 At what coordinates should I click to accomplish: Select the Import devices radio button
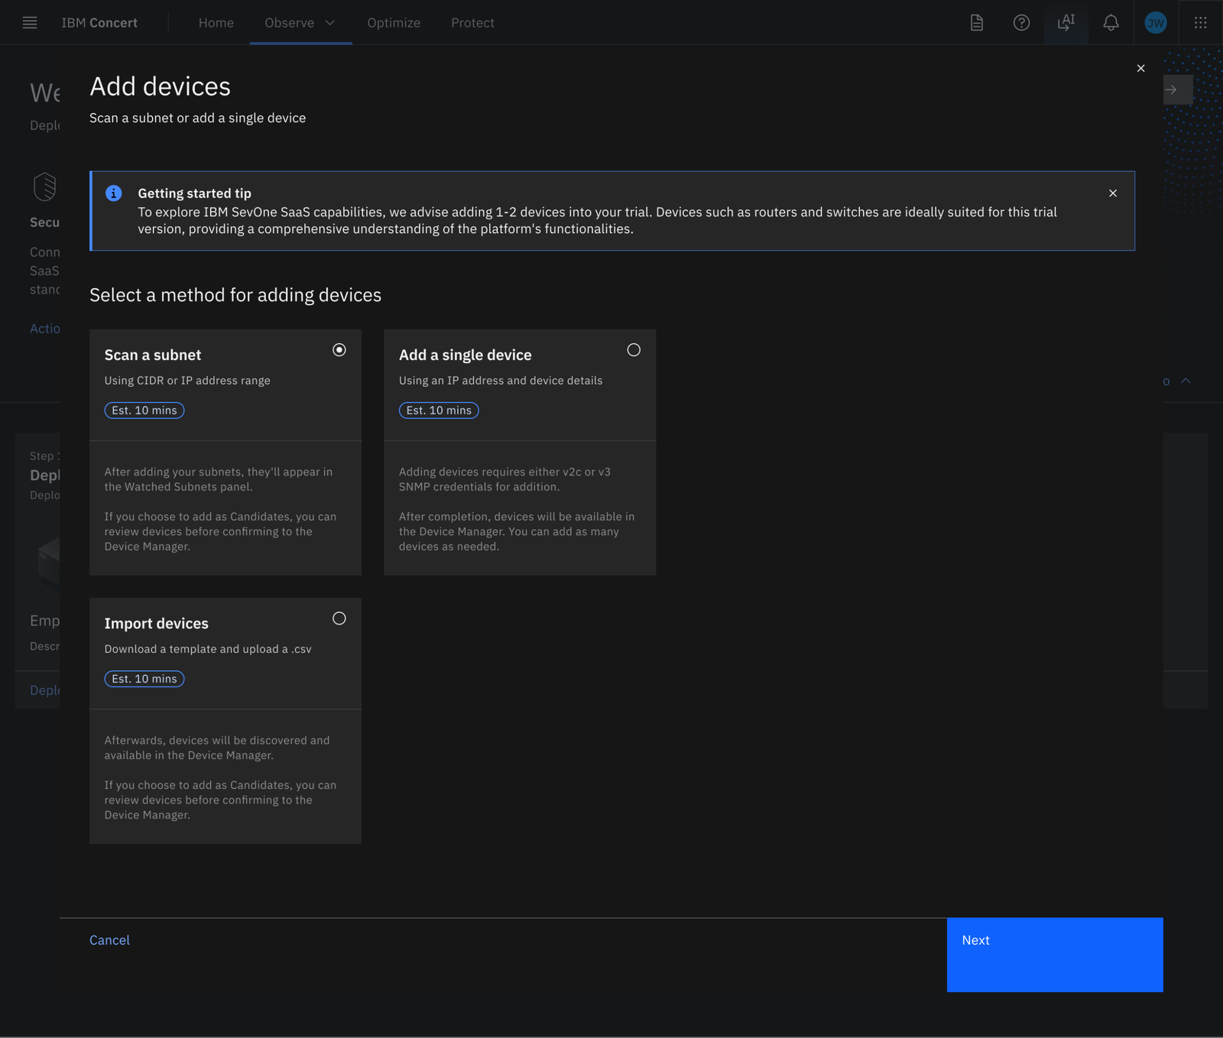pyautogui.click(x=339, y=618)
